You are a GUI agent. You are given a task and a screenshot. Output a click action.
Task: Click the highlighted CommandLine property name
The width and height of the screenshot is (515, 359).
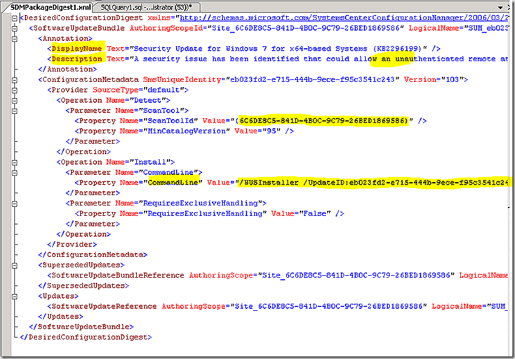click(173, 183)
